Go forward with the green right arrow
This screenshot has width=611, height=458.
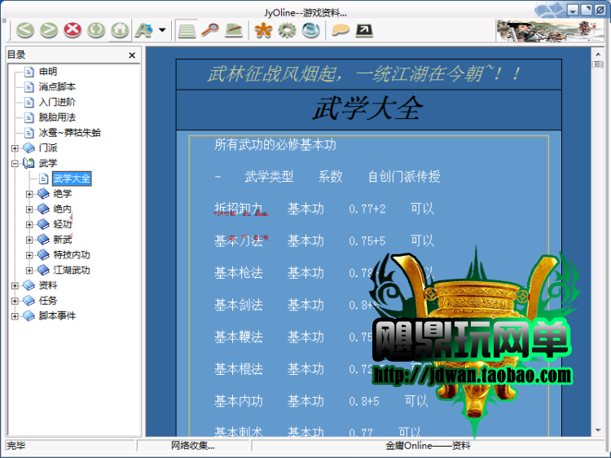point(49,30)
